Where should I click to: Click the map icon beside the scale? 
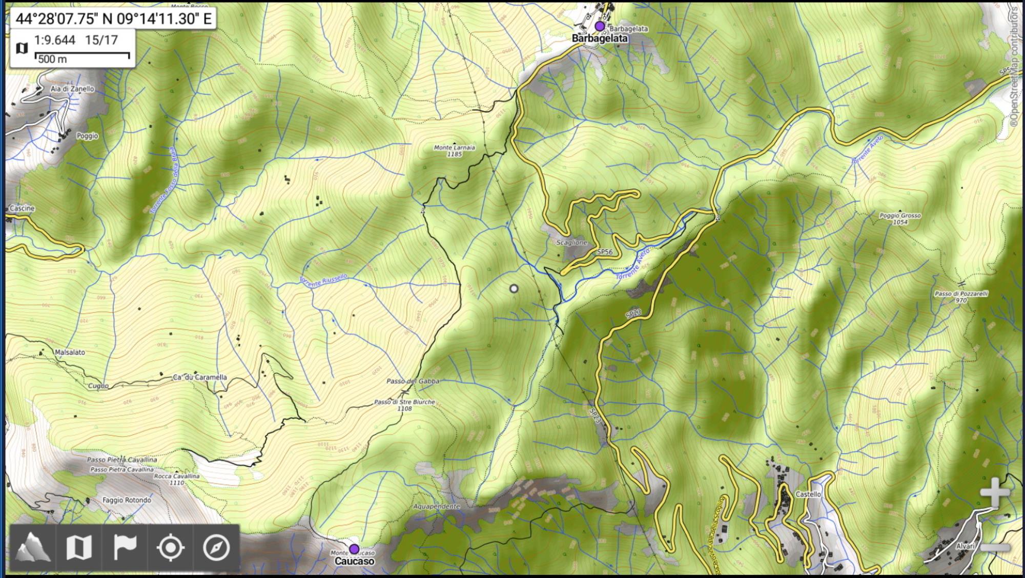click(x=22, y=48)
